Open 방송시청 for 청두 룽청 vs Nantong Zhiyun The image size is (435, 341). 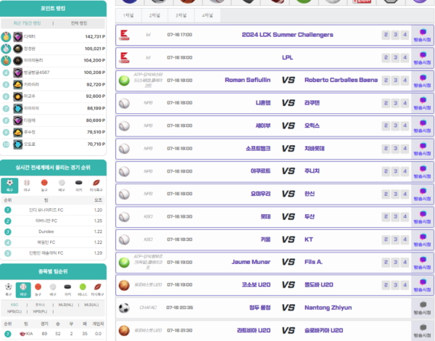[422, 308]
